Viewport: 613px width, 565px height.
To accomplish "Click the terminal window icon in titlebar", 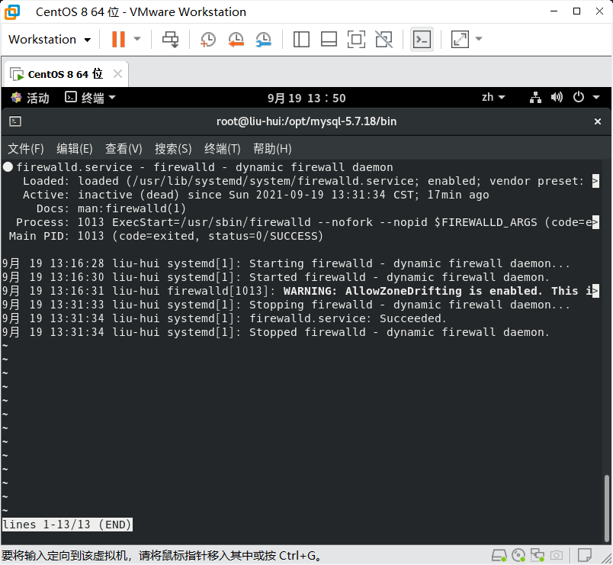I will coord(15,121).
